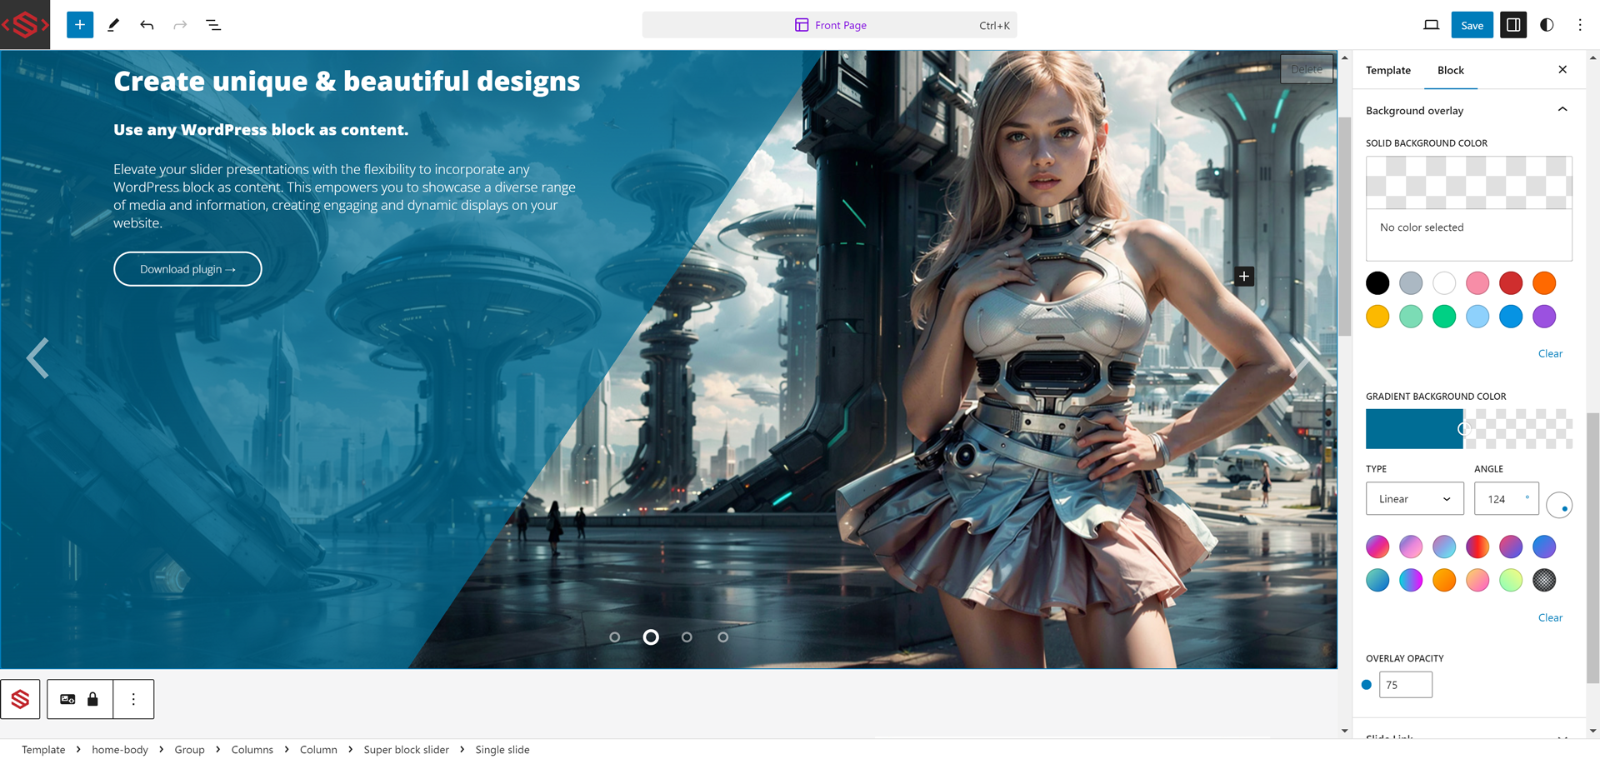Pick the pink solid color swatch
This screenshot has height=759, width=1600.
tap(1477, 283)
